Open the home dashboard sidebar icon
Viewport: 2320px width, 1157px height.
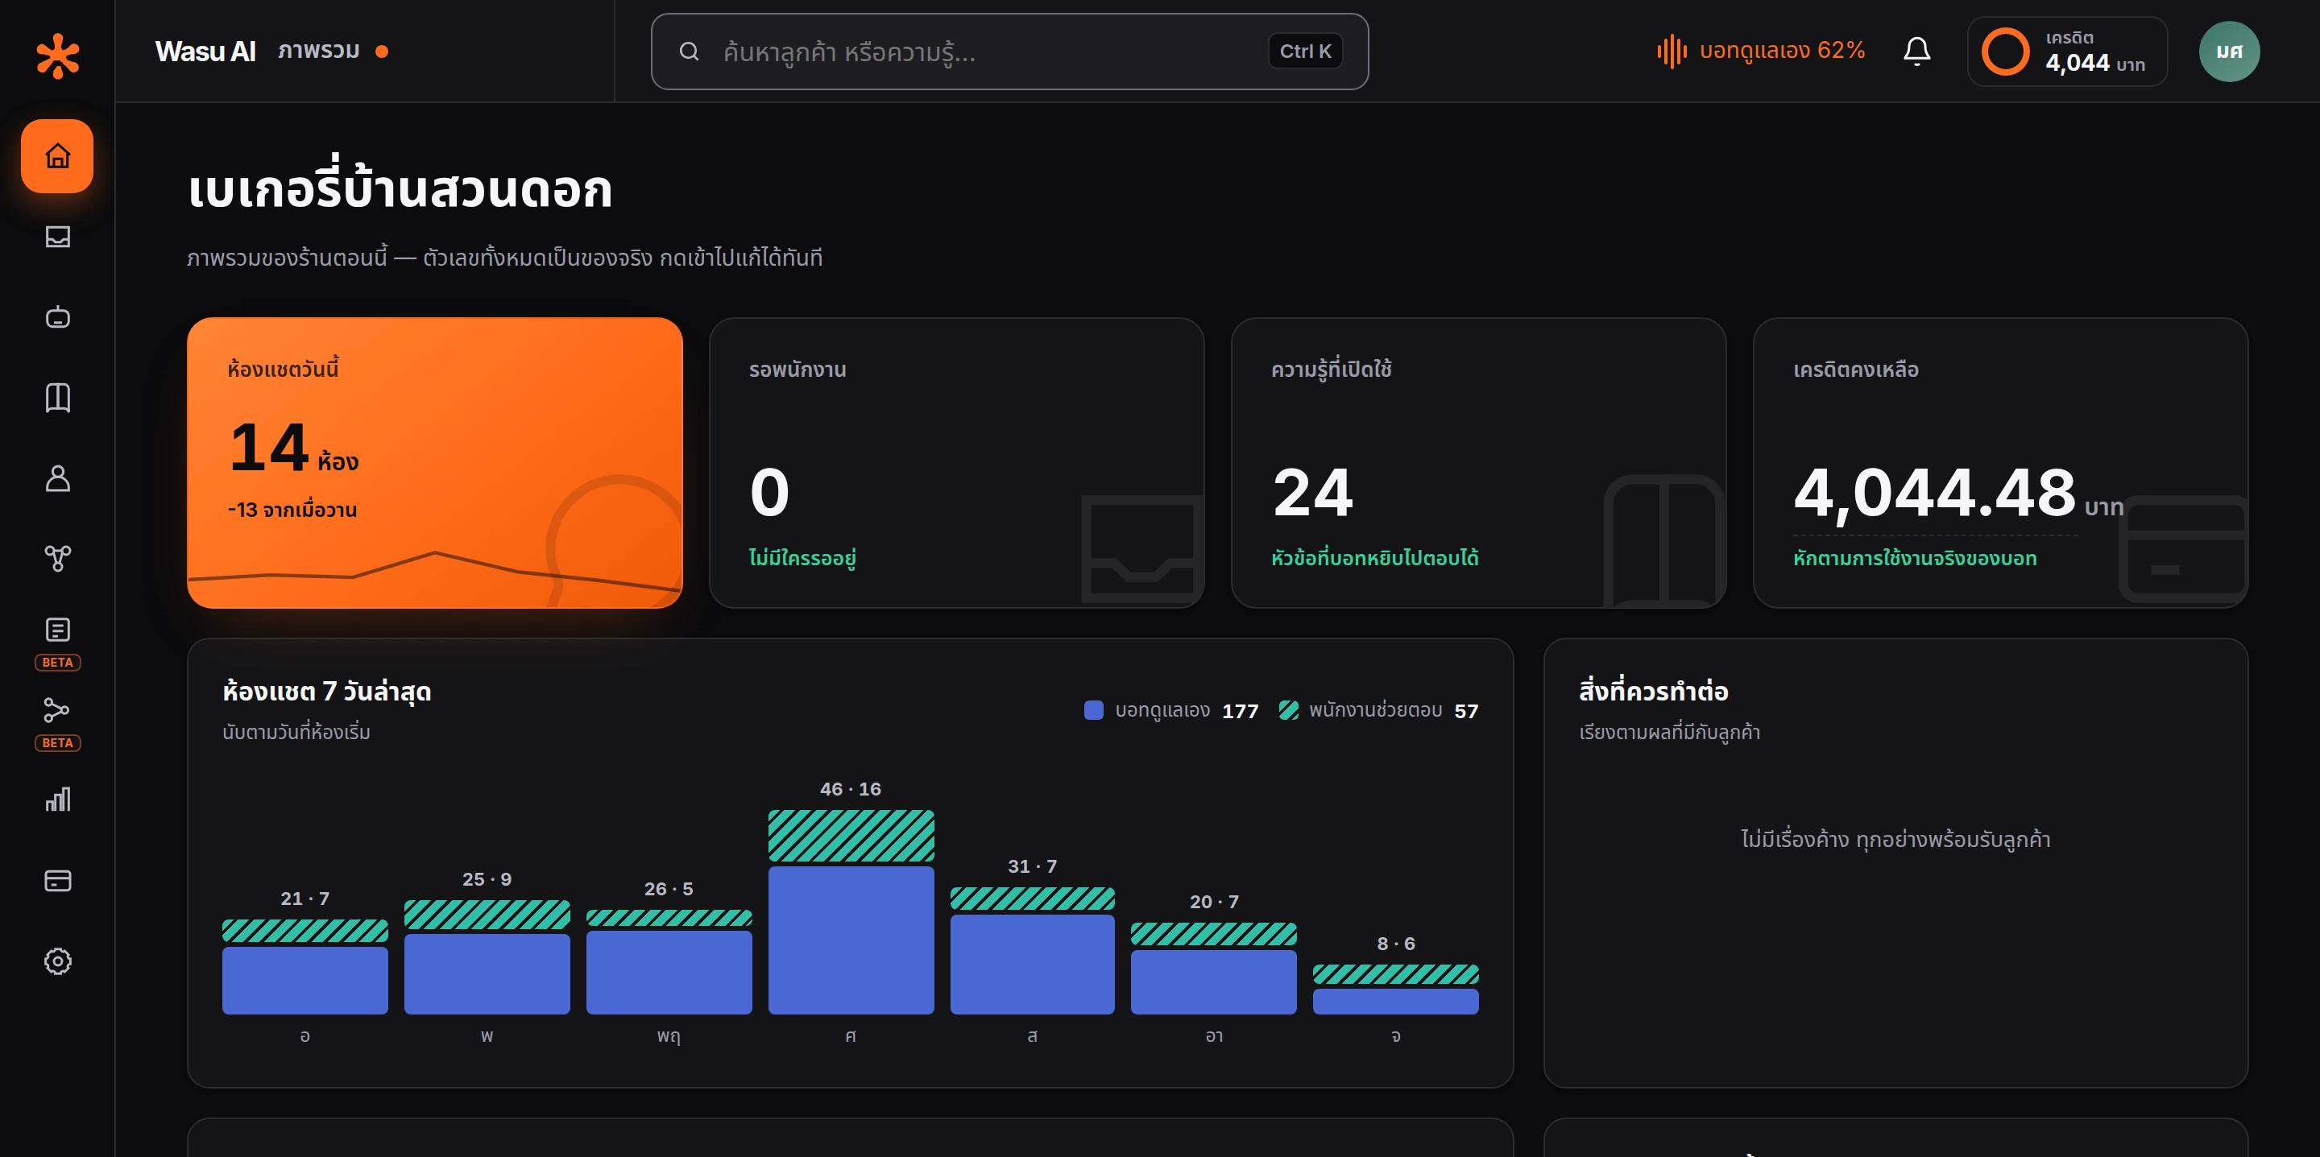(58, 155)
